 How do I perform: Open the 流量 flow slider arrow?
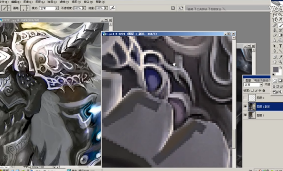click(106, 8)
